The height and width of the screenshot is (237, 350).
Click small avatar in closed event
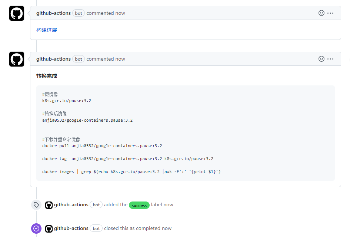[49, 228]
